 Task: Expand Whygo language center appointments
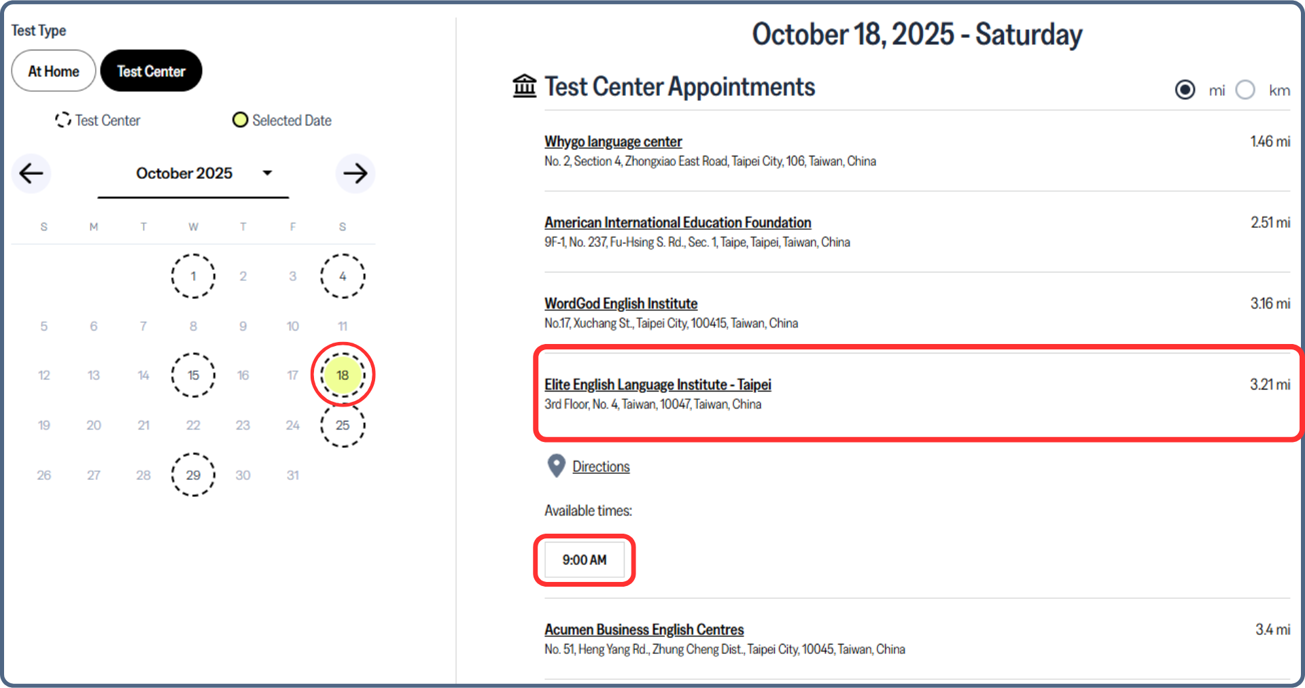(612, 141)
